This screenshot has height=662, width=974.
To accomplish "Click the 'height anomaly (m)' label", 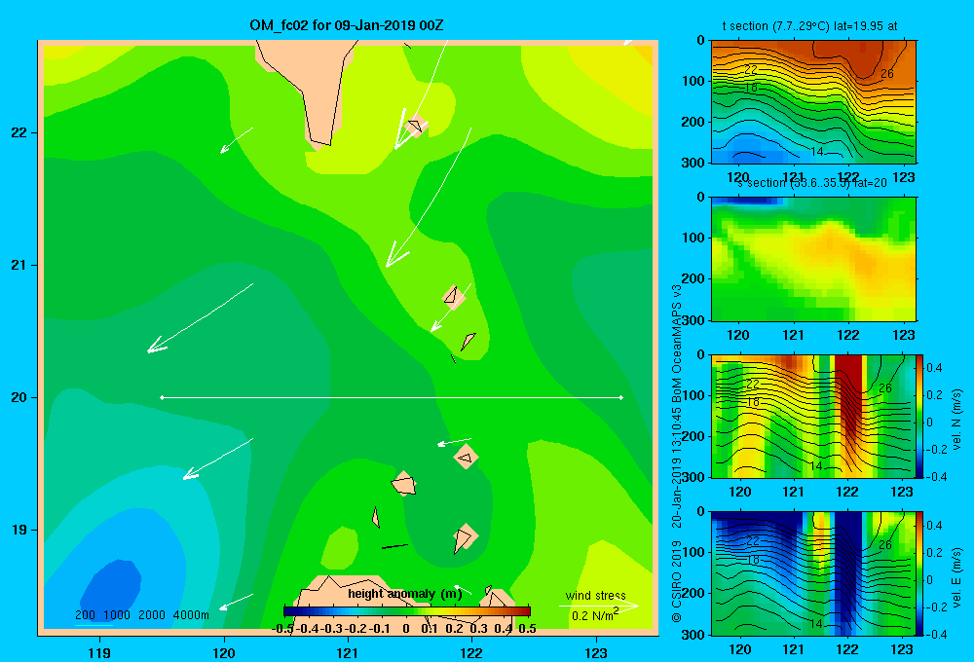I will pos(405,594).
